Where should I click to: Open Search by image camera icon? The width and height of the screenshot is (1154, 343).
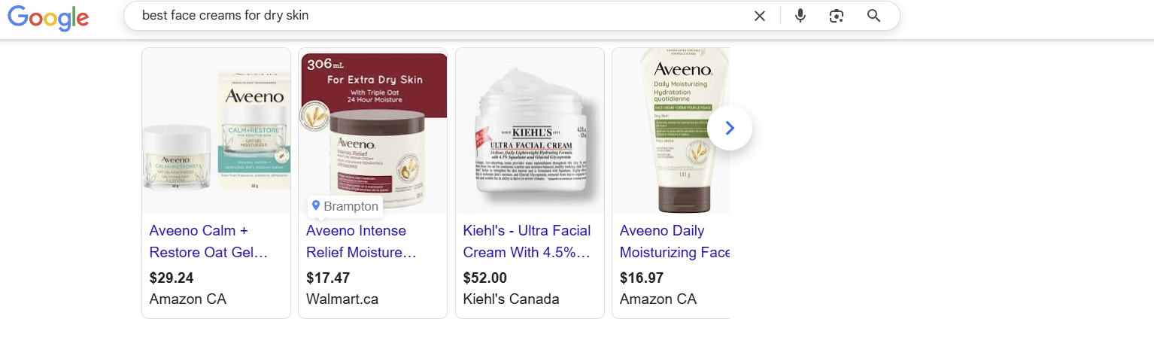pos(837,16)
